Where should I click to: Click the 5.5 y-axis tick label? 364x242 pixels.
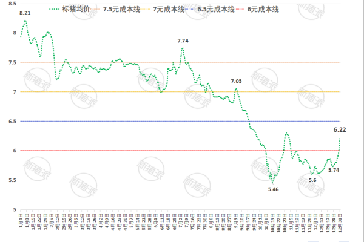pos(12,180)
